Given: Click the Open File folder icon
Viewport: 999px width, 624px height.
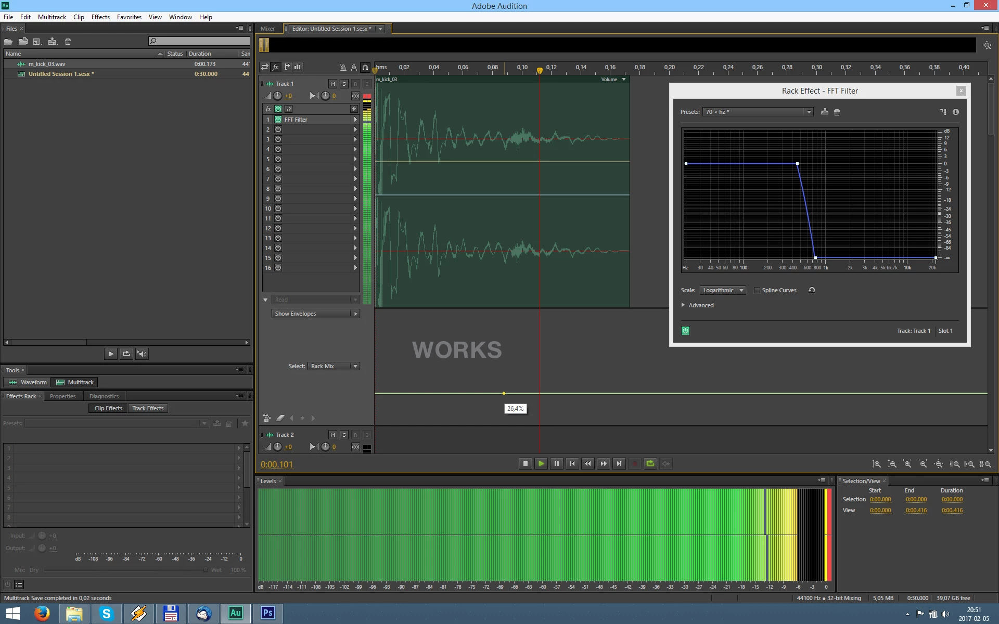Looking at the screenshot, I should point(8,42).
